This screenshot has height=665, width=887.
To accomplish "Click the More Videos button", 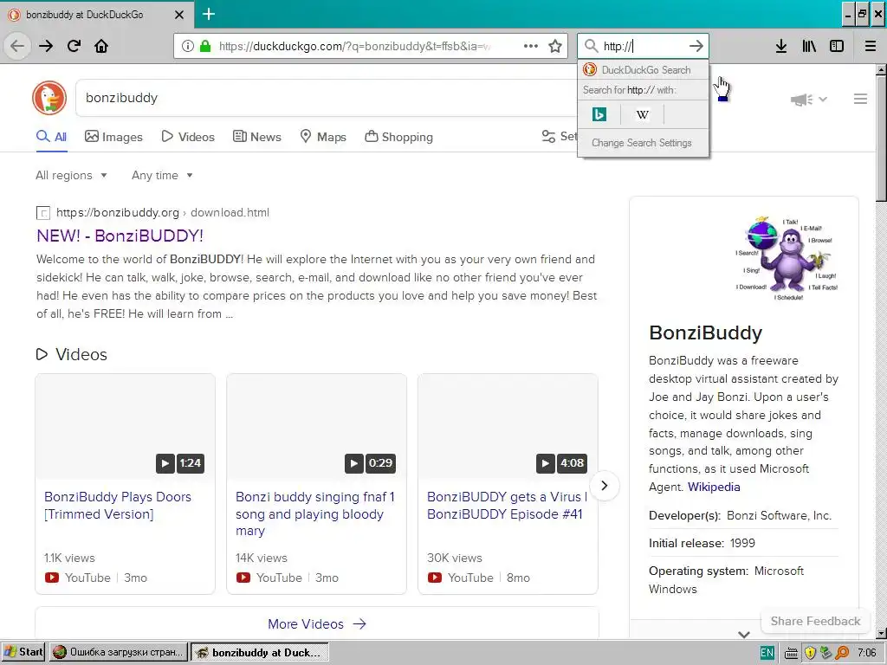I will (317, 623).
